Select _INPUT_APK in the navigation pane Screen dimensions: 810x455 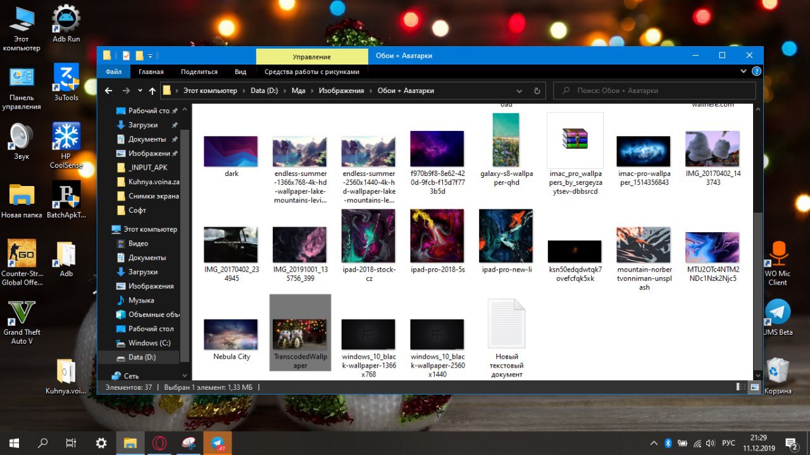[x=147, y=168]
